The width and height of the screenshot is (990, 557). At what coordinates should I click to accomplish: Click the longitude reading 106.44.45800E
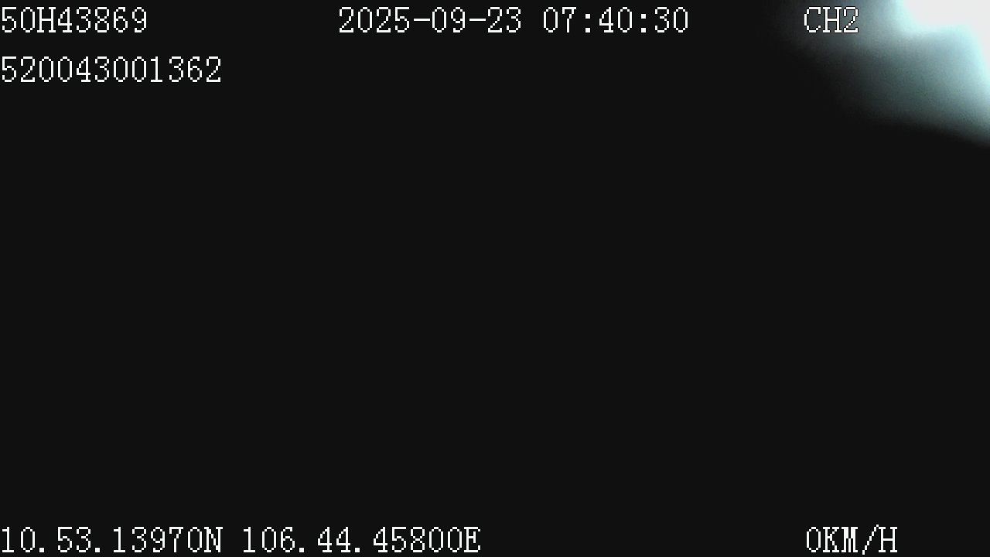(x=362, y=540)
